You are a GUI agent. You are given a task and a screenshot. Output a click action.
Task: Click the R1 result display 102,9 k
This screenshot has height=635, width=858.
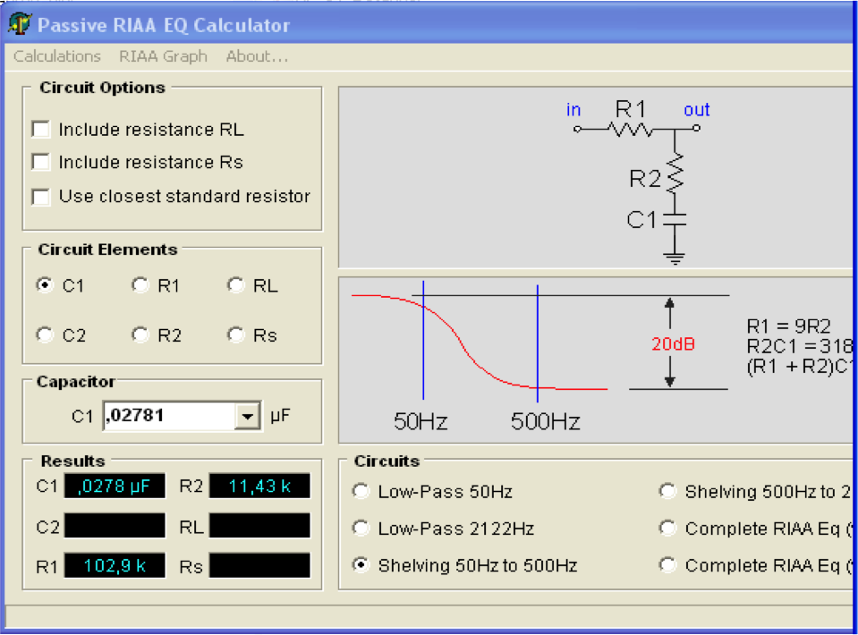(115, 565)
